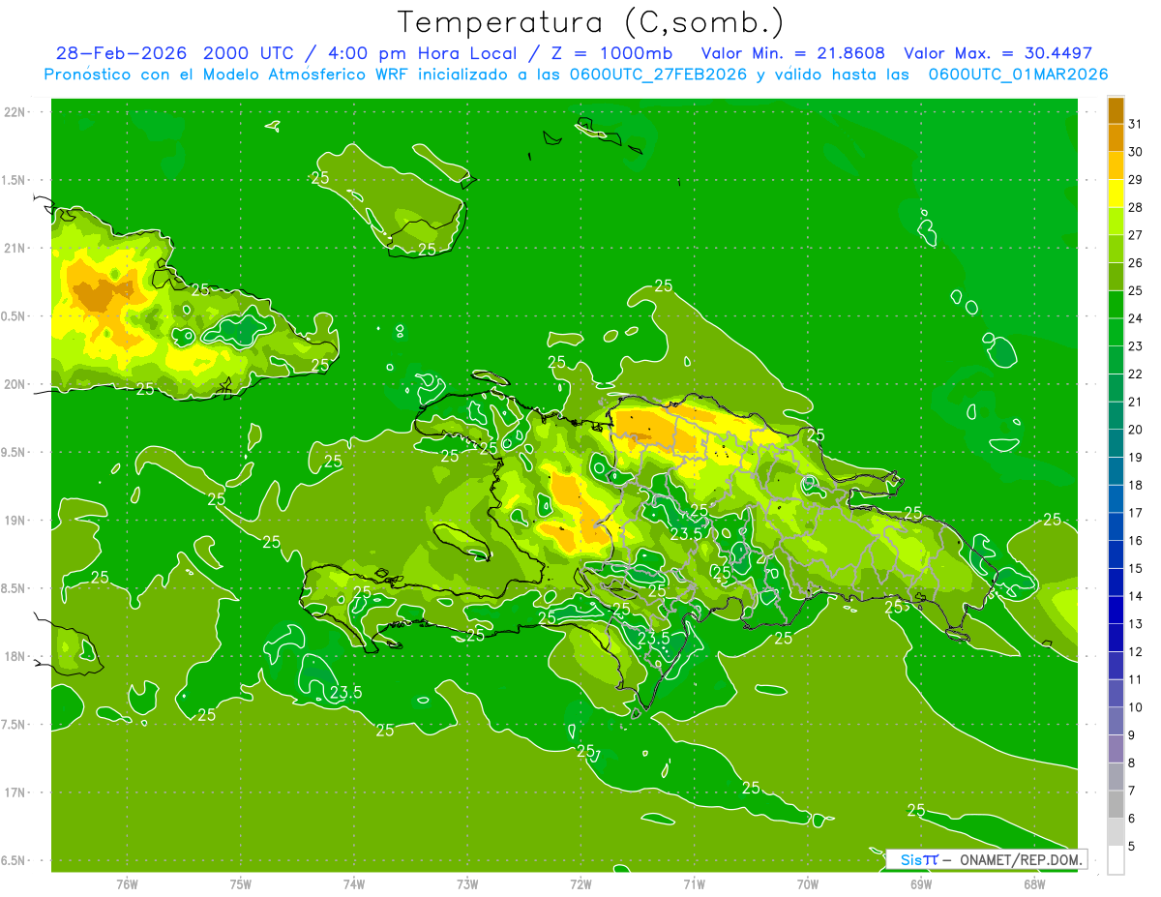Screen dimensions: 1161x897
Task: Click the "17N" latitude axis label
Action: 15,792
